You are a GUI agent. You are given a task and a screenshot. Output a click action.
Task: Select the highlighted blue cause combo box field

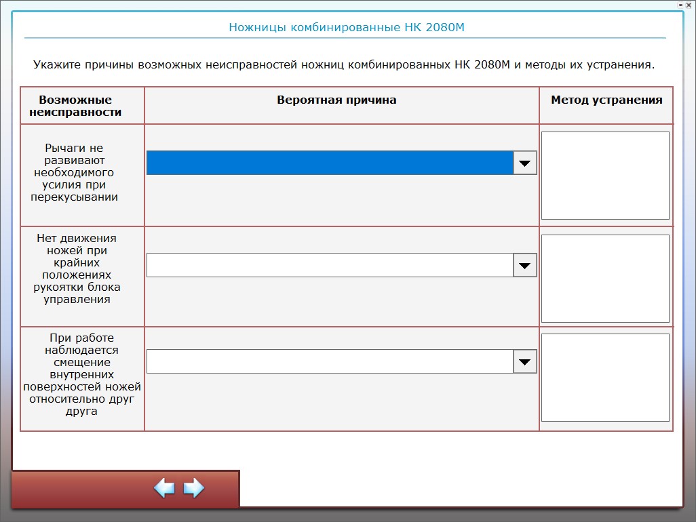(330, 163)
